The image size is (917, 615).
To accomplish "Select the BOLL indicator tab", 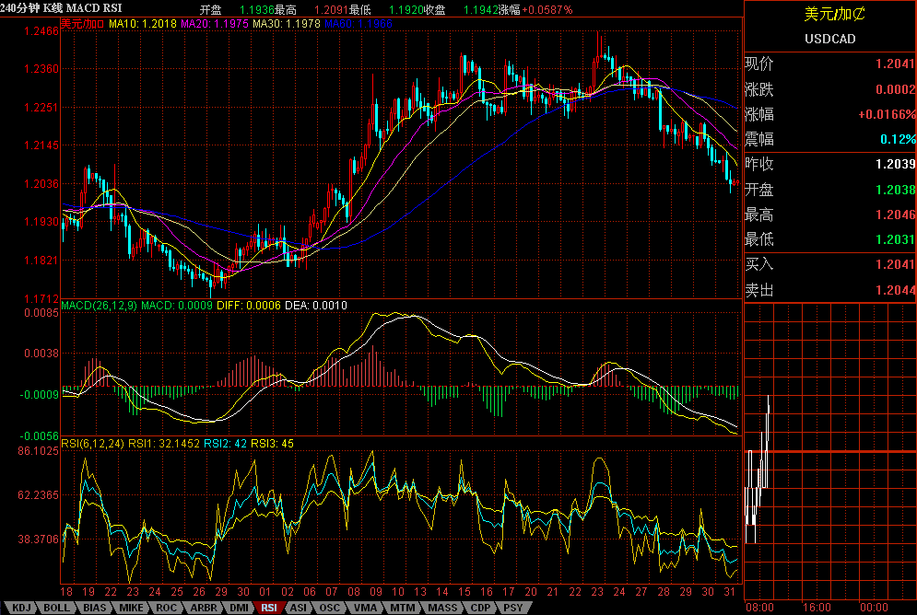I will click(x=57, y=608).
